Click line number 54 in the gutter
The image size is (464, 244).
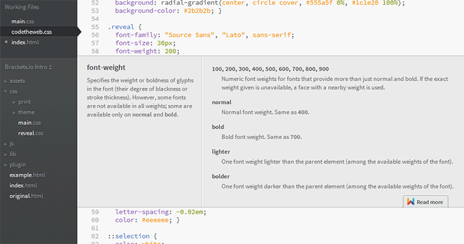tap(95, 19)
